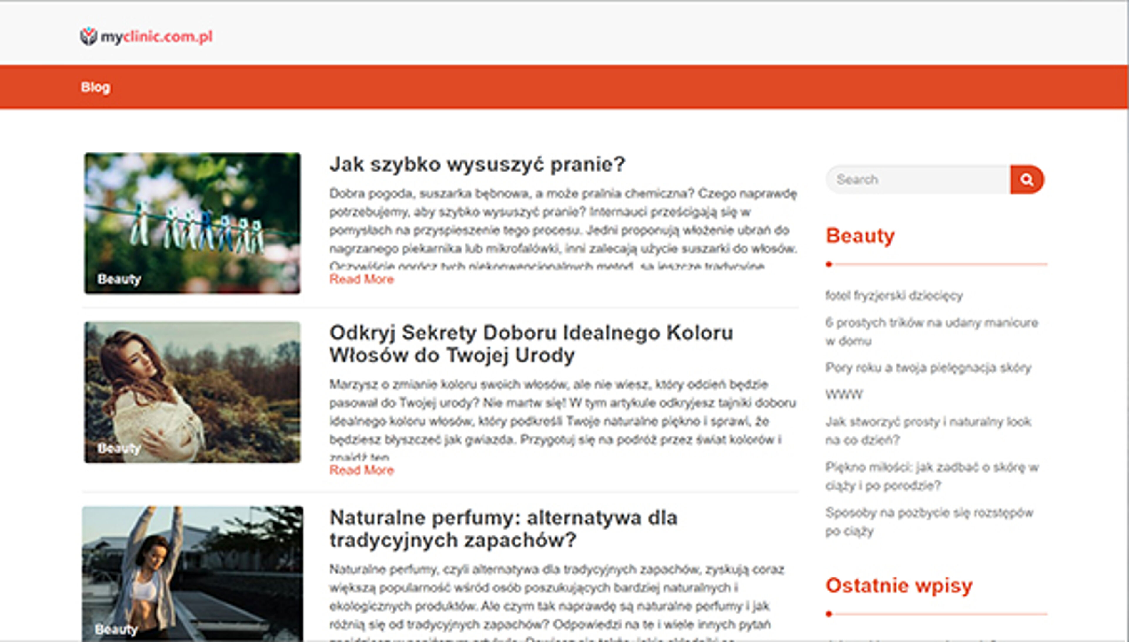Click the Beauty category heading in sidebar

coord(860,236)
